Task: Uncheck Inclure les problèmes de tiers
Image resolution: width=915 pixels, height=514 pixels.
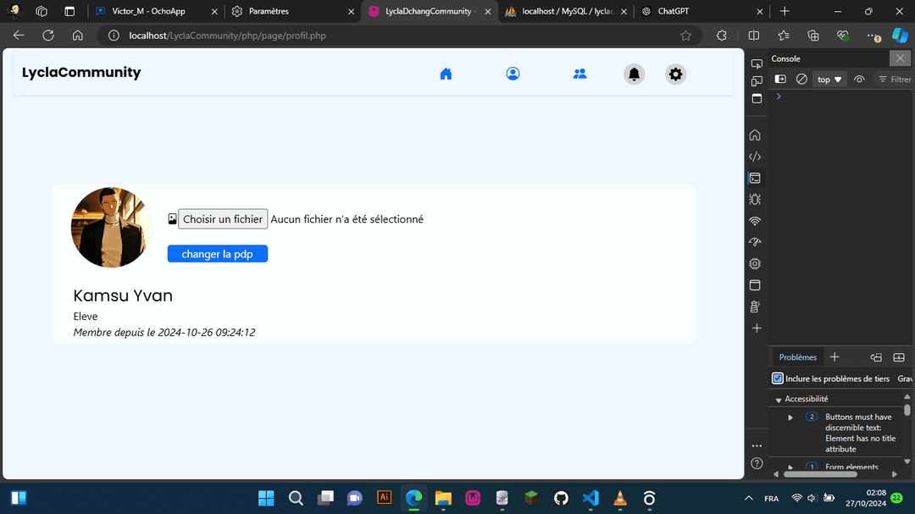Action: 777,379
